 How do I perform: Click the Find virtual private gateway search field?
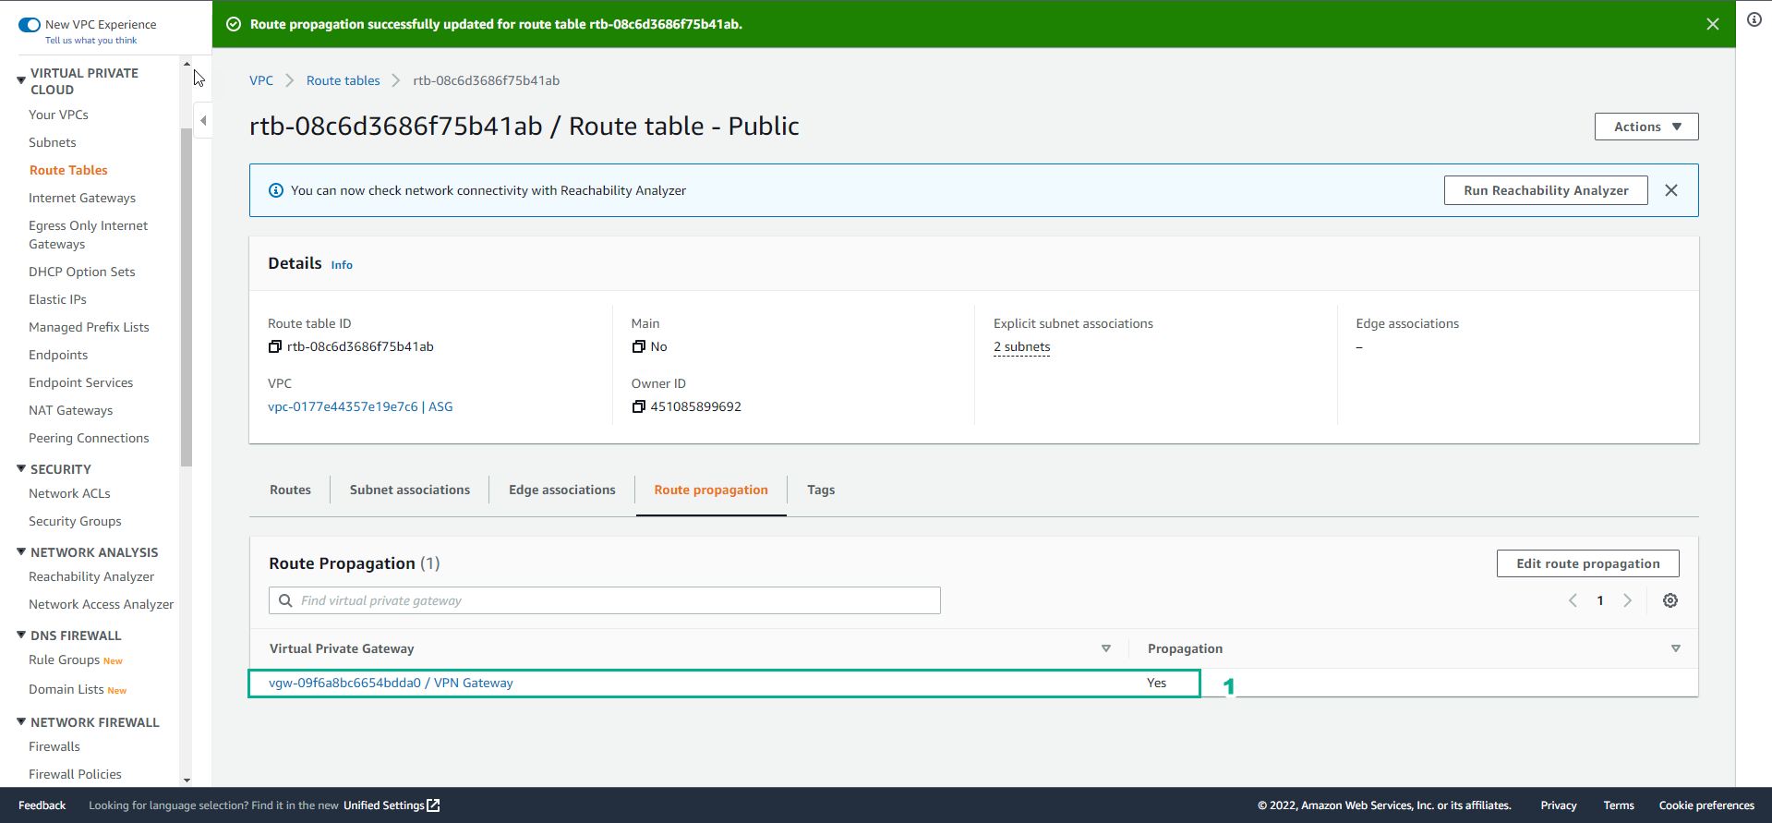coord(605,600)
